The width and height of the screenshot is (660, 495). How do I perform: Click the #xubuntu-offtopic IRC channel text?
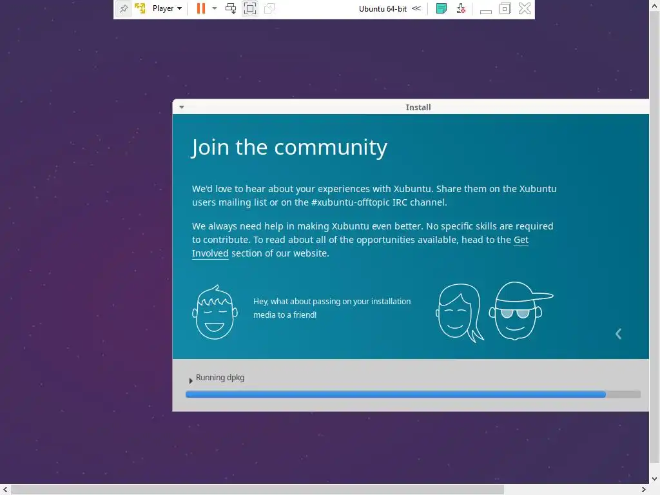[x=378, y=202]
